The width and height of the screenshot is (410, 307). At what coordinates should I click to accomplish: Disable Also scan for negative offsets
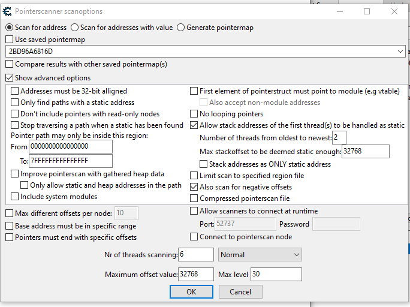click(194, 187)
